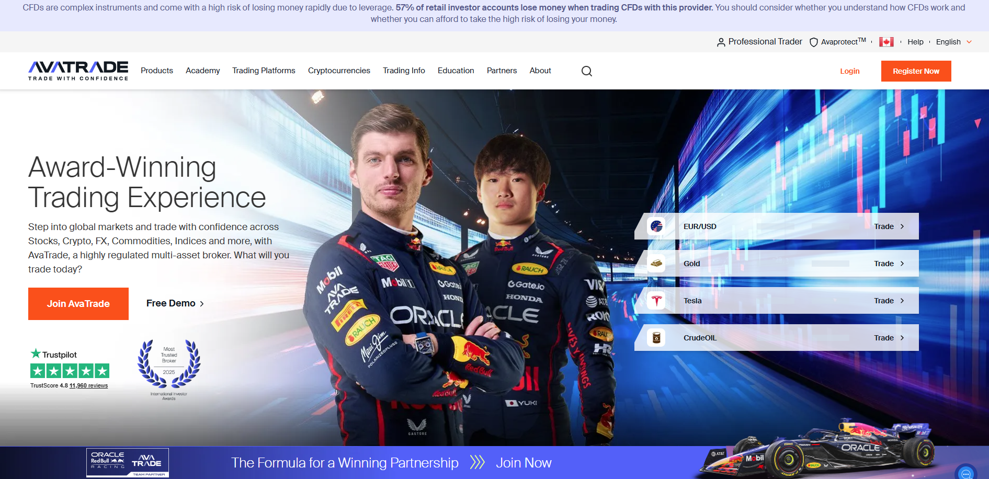989x479 pixels.
Task: Open the Trading Info menu
Action: [x=404, y=71]
